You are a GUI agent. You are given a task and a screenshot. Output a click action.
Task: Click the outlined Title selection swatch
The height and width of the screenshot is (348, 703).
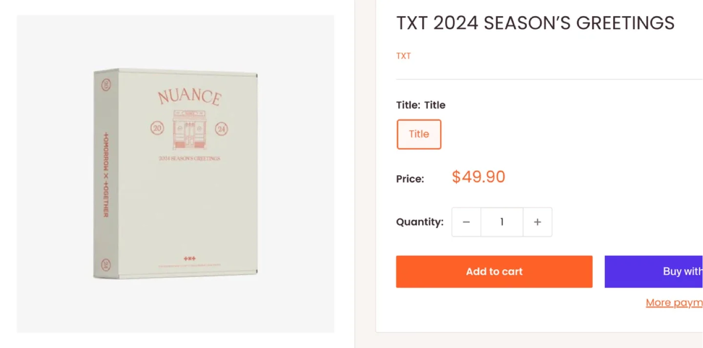pyautogui.click(x=419, y=134)
